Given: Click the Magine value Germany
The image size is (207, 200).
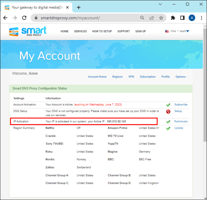Looking at the screenshot, I should (x=145, y=152).
